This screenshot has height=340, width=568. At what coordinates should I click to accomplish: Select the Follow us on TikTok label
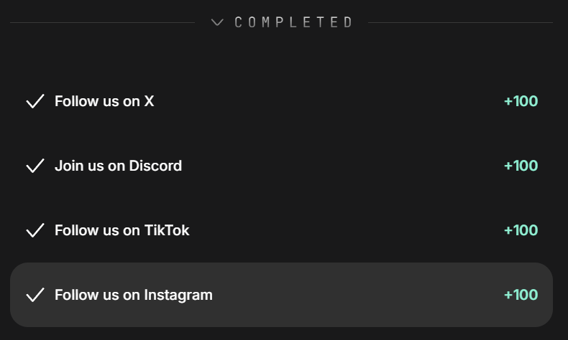[x=122, y=230]
